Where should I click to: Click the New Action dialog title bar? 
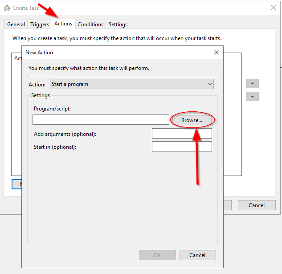(111, 52)
